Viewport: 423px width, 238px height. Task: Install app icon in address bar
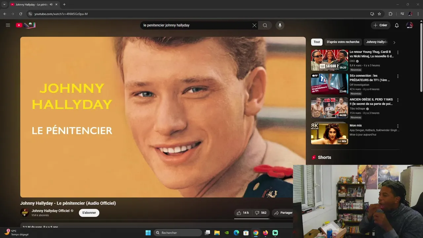372,14
